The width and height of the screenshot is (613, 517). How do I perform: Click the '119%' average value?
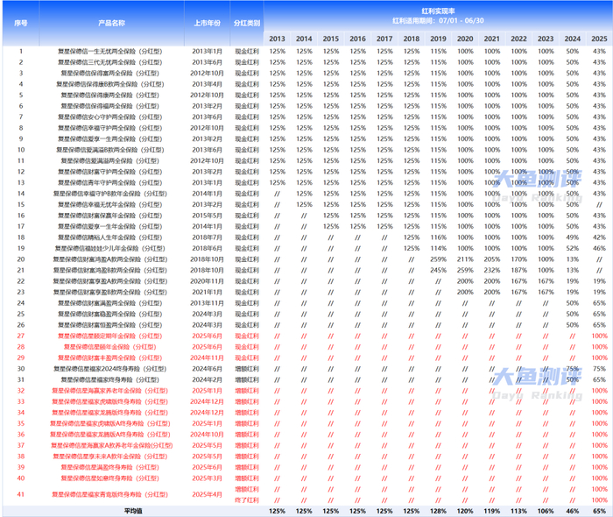[x=492, y=511]
